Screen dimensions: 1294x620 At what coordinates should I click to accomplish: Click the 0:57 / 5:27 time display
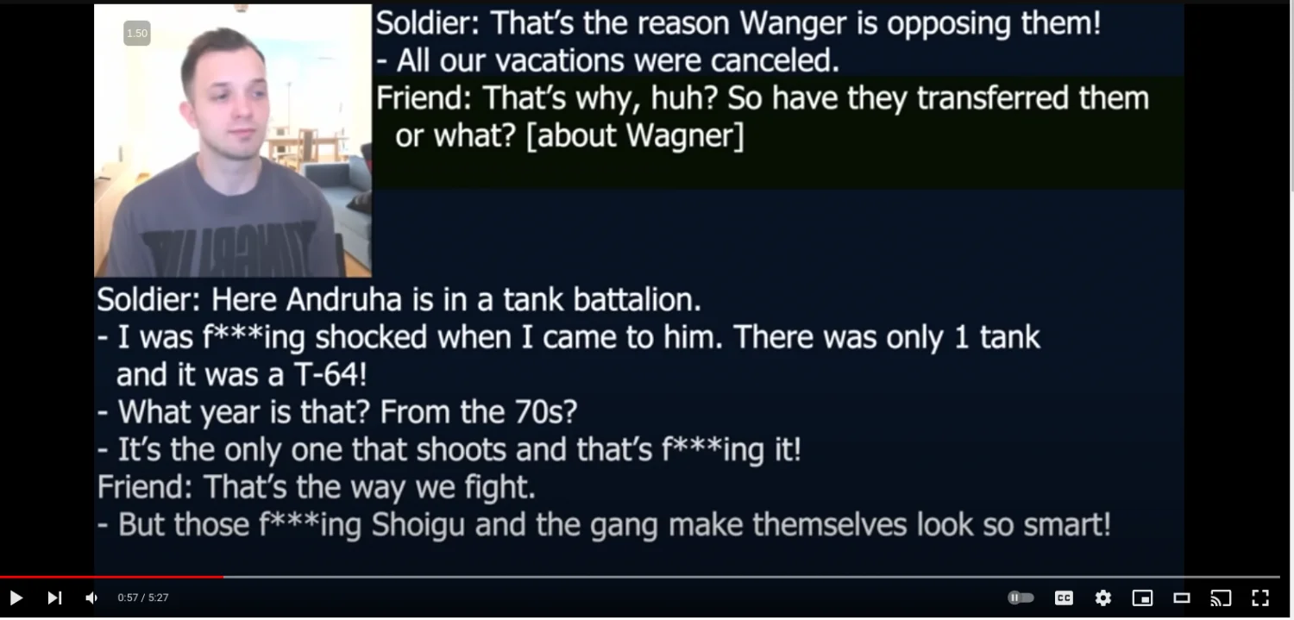point(143,598)
